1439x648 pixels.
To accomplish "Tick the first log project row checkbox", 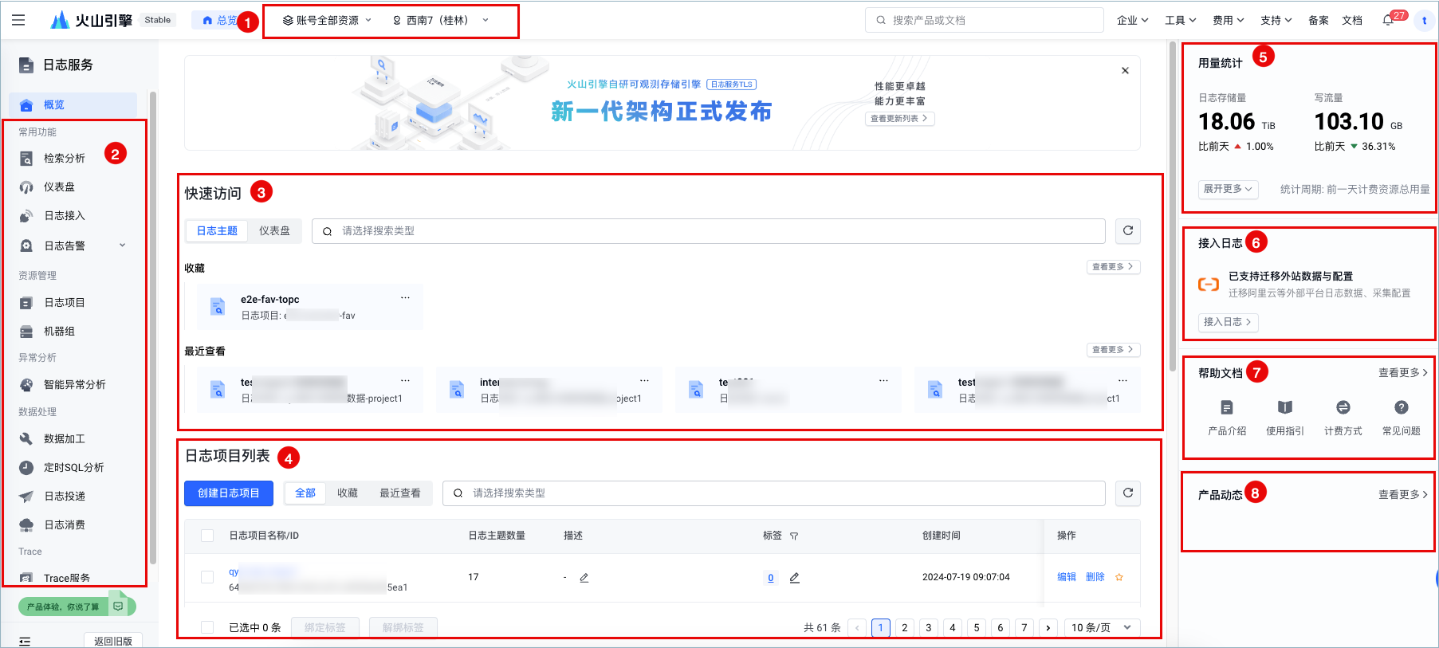I will tap(207, 577).
